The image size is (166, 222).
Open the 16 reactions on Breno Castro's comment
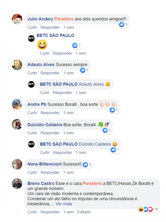pos(149,209)
